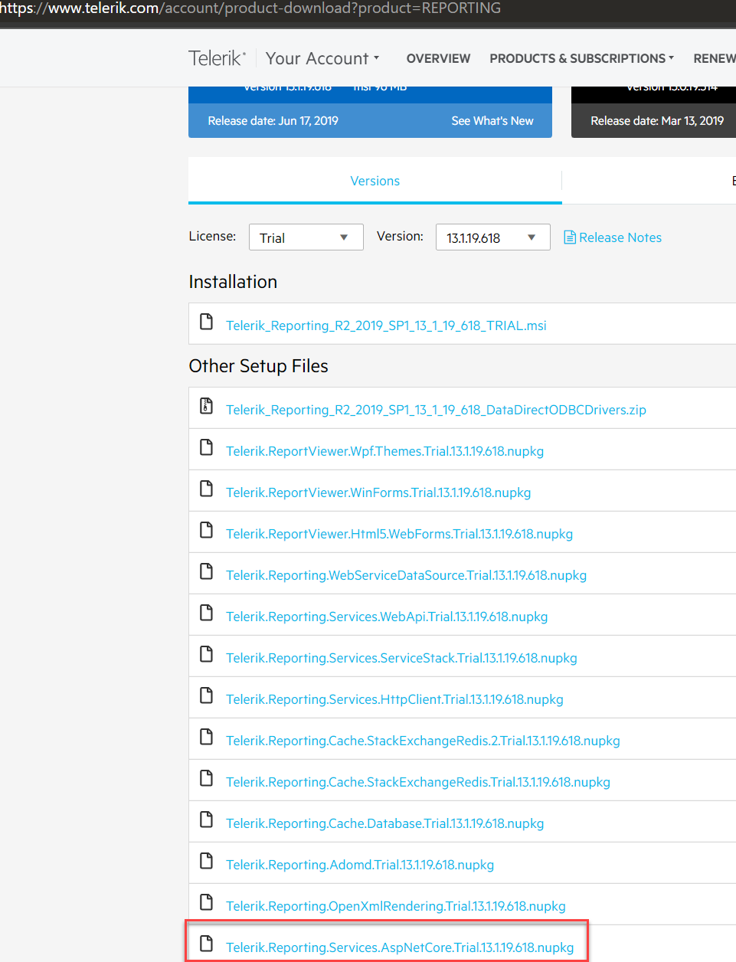This screenshot has width=736, height=962.
Task: Download the Reporting.Services.HttpClient nupkg
Action: pyautogui.click(x=394, y=699)
